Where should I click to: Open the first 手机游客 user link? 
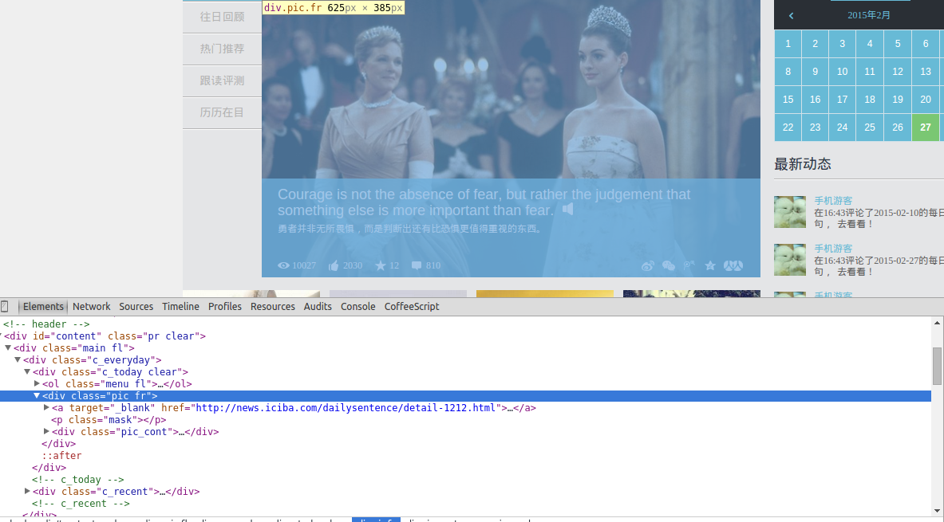[x=833, y=201]
